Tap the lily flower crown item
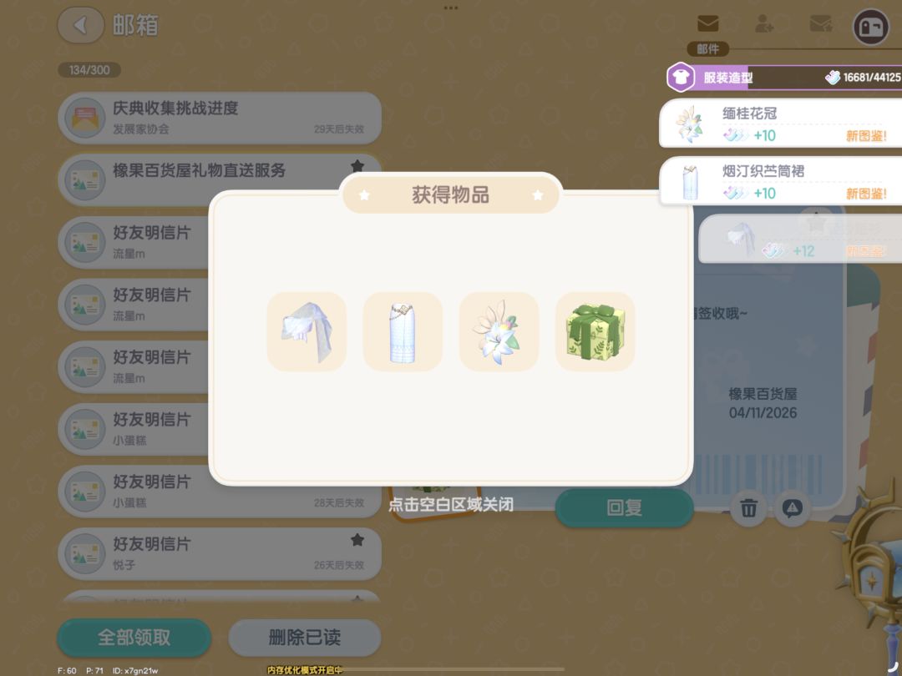 click(499, 331)
